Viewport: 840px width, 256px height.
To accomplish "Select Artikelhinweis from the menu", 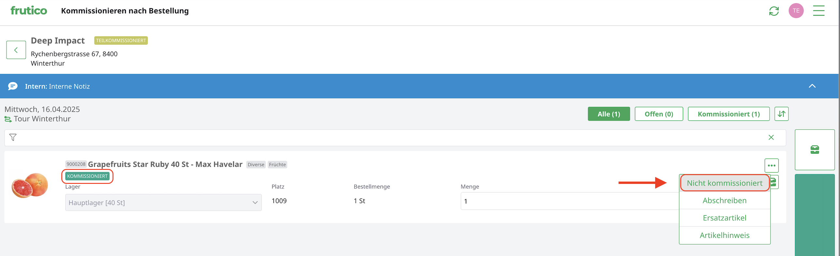I will (x=724, y=236).
